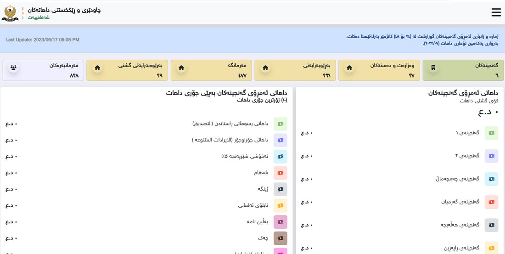Viewport: 505px width, 254px height.
Task: Click red icon beside شەقام
Action: point(281,173)
